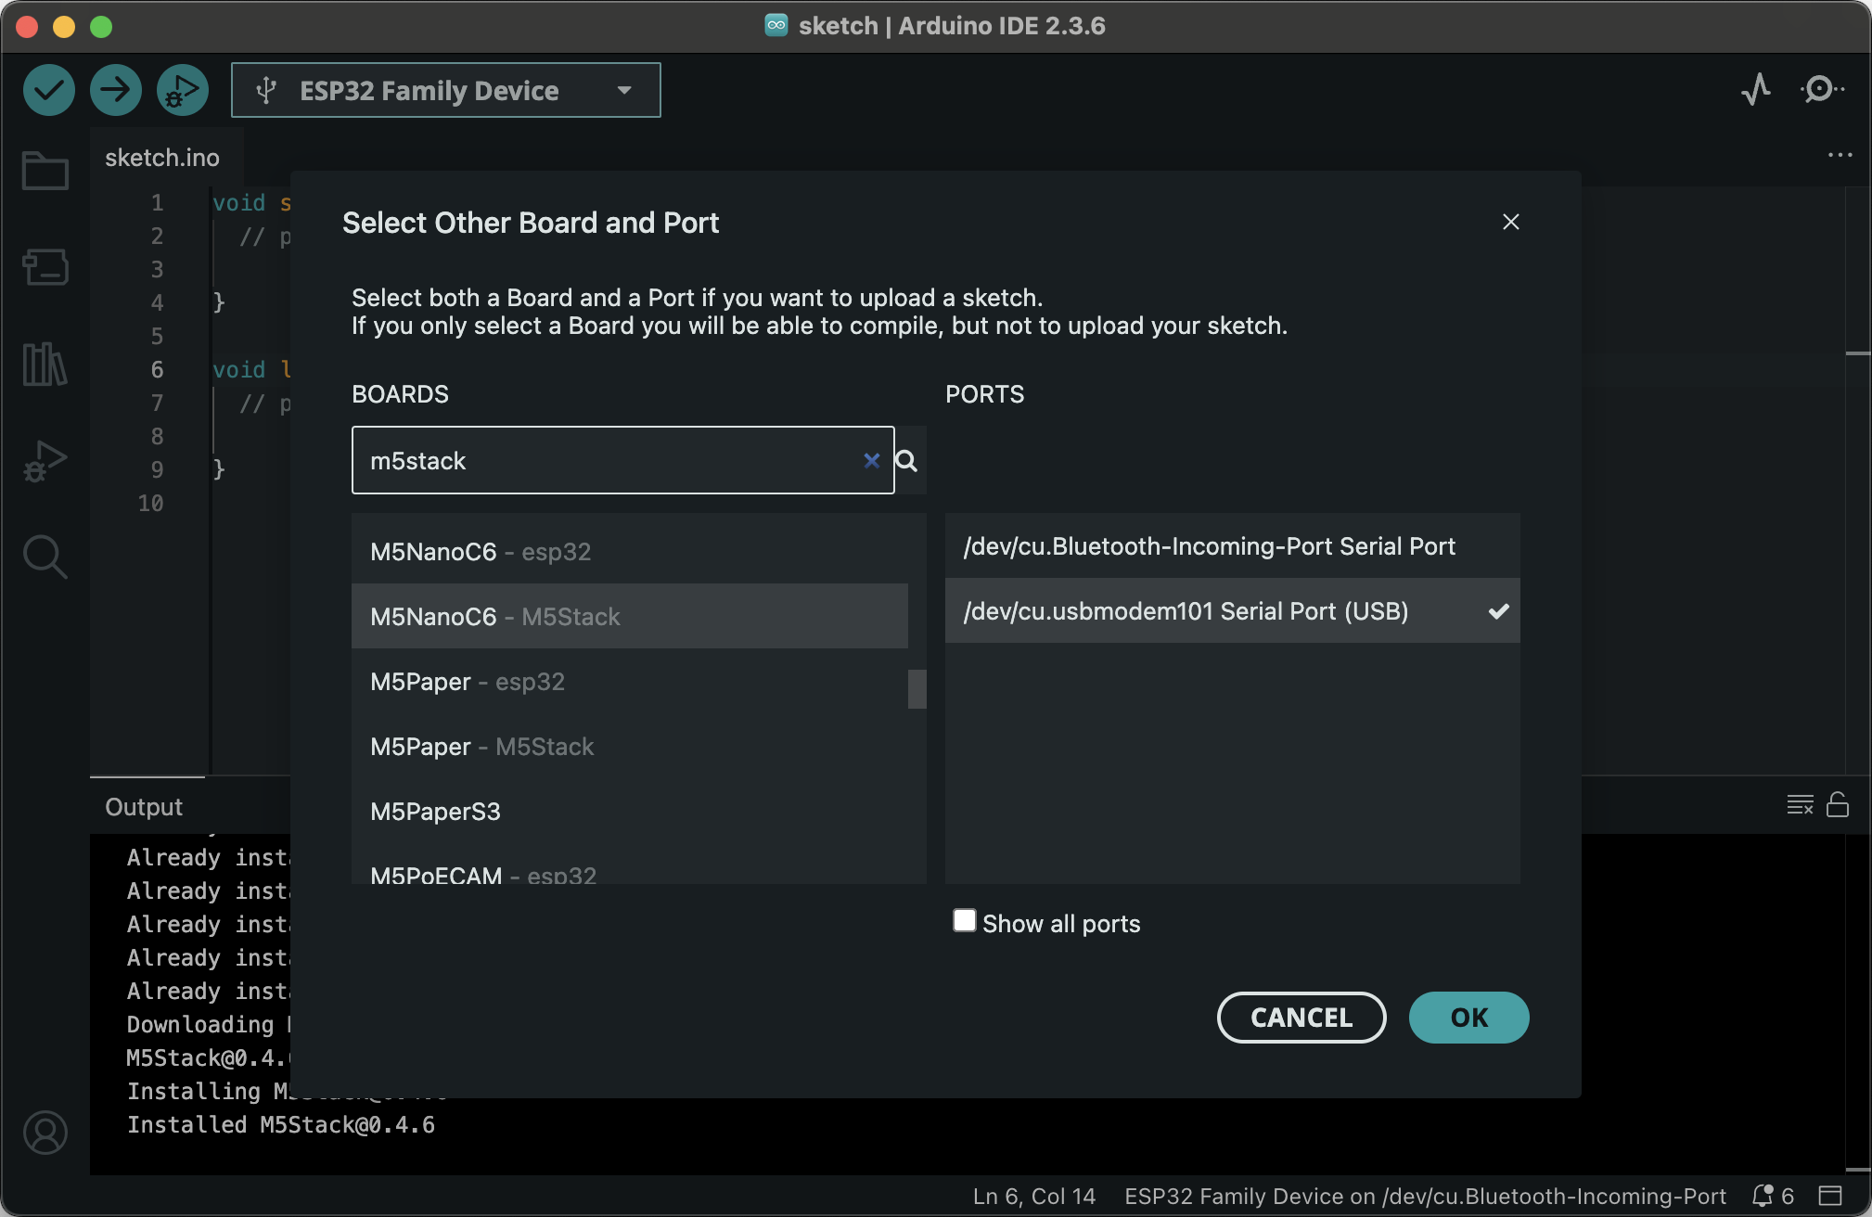Clear the Output panel
The height and width of the screenshot is (1217, 1872).
pos(1799,804)
